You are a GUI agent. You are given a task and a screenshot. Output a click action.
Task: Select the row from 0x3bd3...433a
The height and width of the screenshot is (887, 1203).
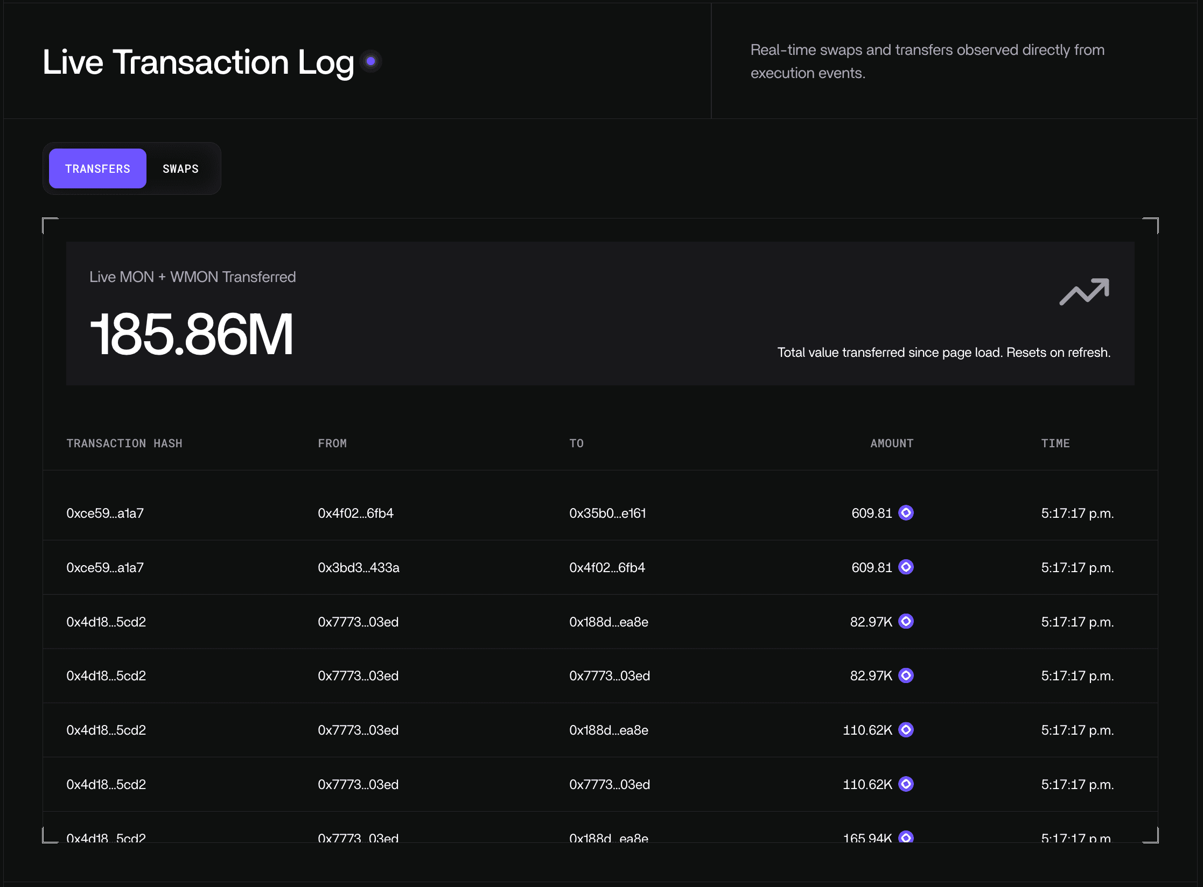pos(358,567)
